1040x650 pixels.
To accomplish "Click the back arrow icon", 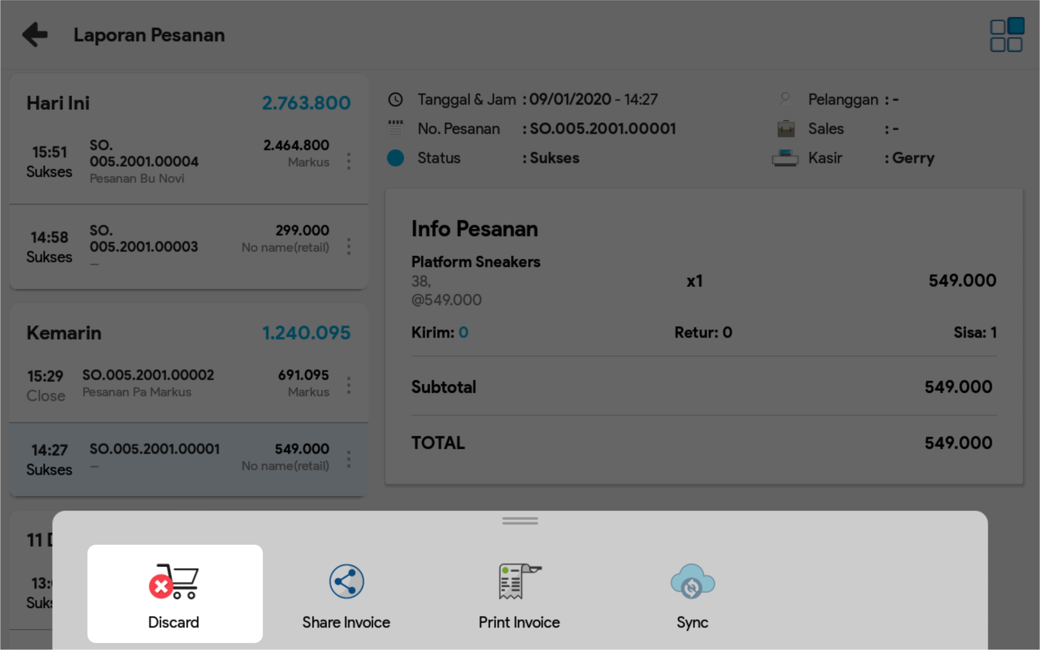I will [x=35, y=34].
